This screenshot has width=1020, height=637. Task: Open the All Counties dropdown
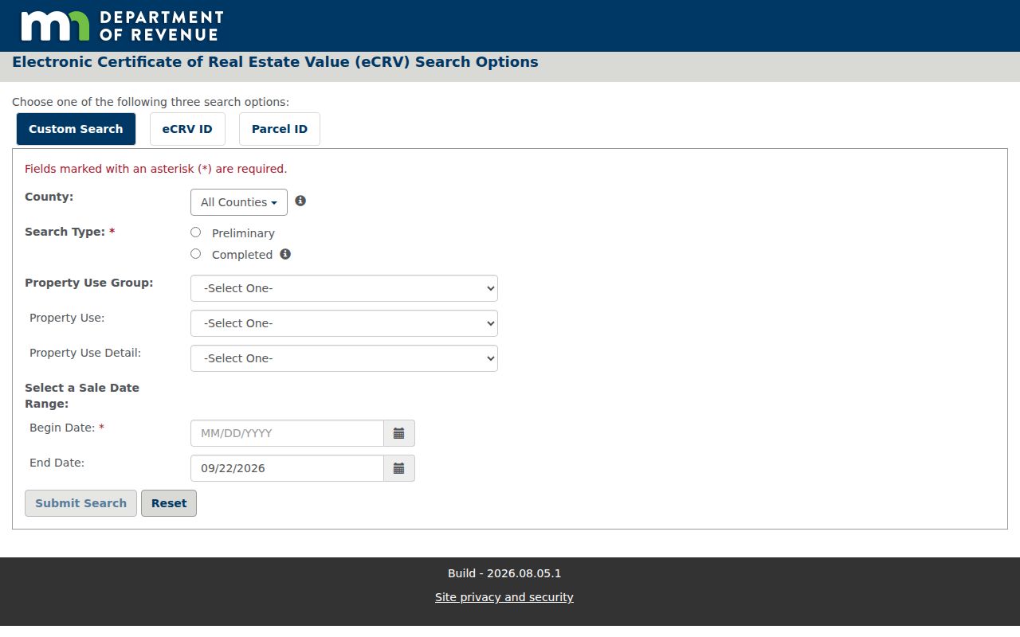click(239, 202)
